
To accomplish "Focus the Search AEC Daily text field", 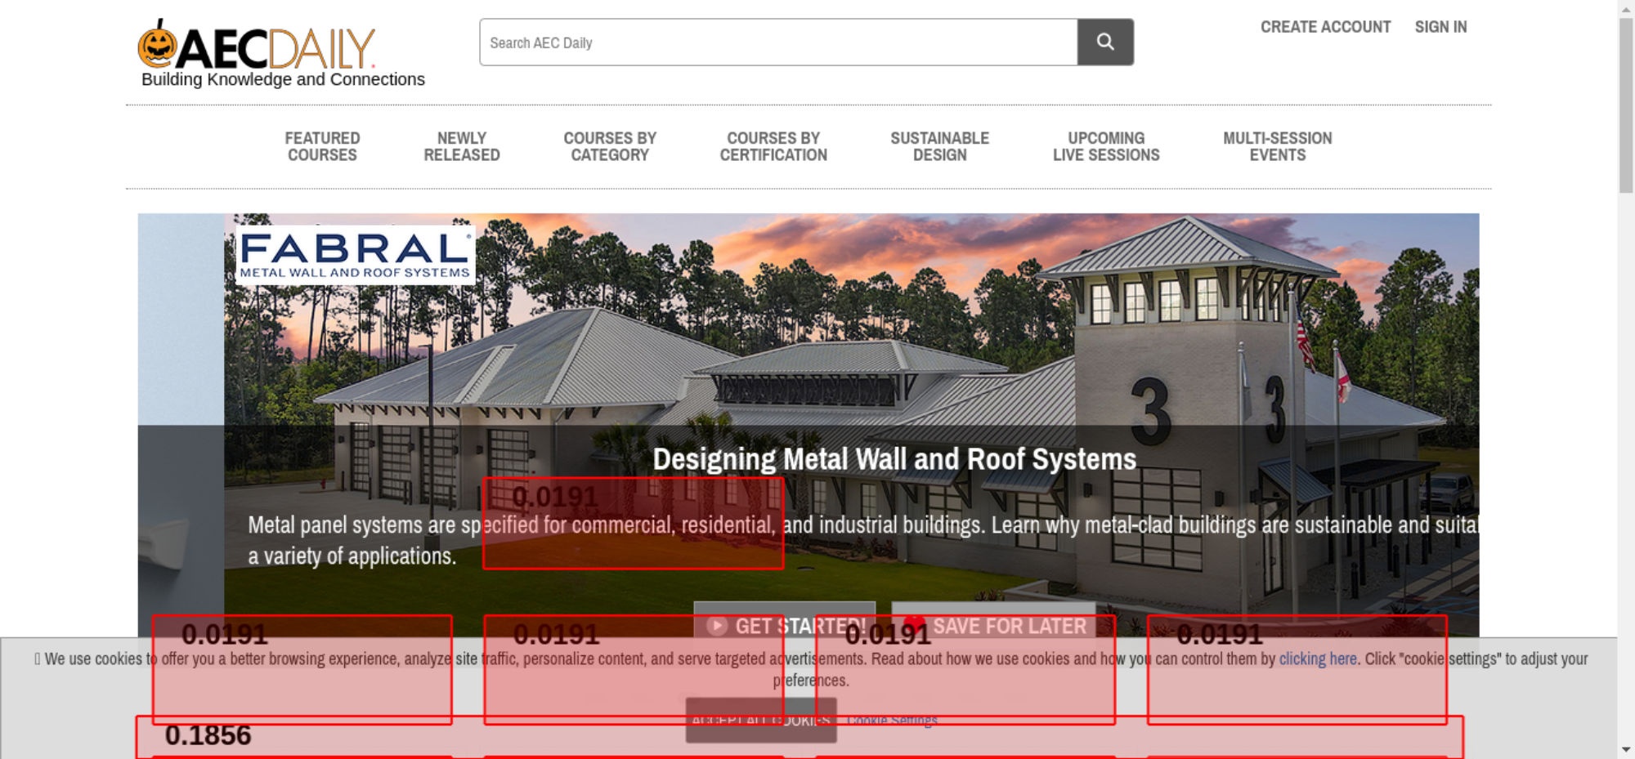I will pyautogui.click(x=778, y=42).
